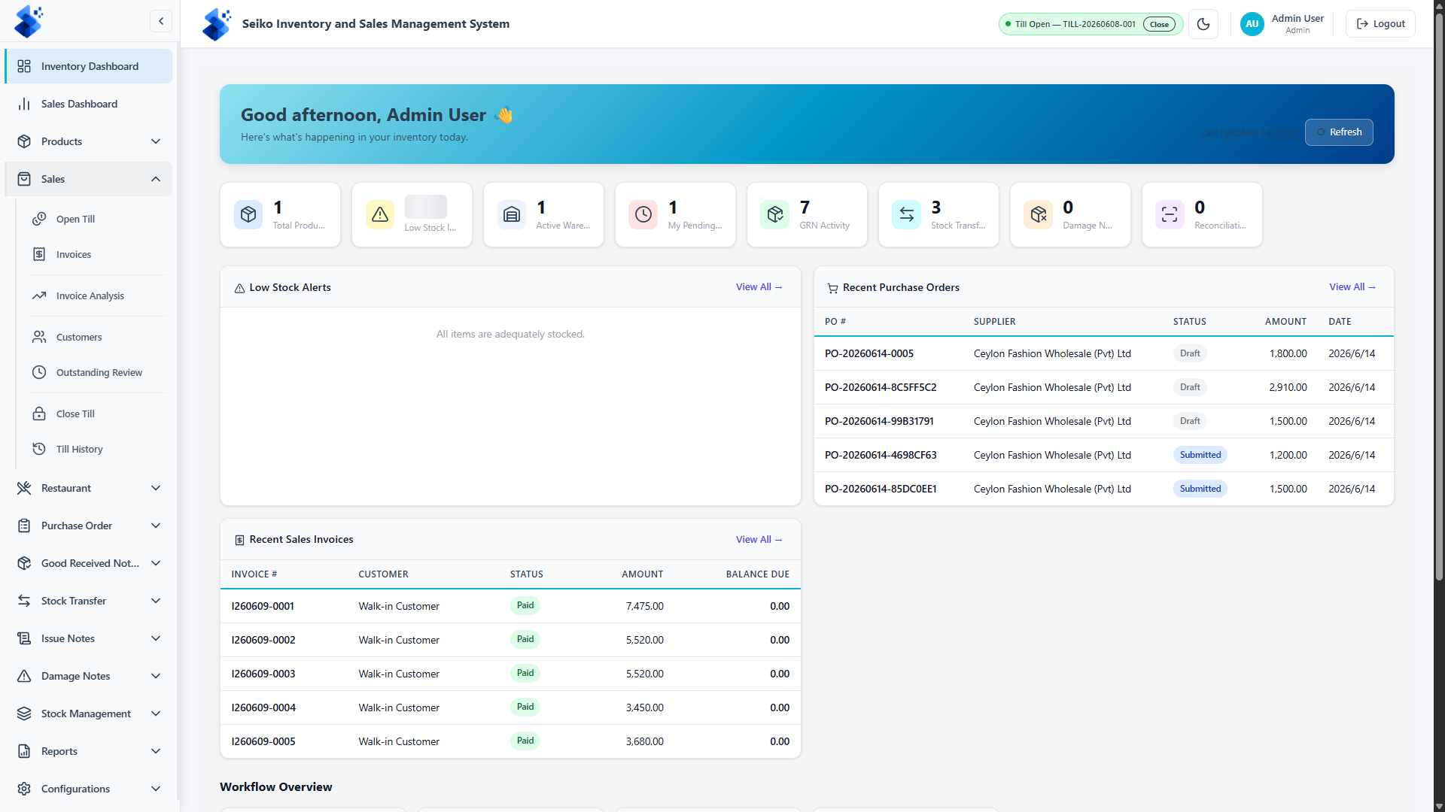This screenshot has width=1445, height=812.
Task: Open Sales Dashboard in sidebar
Action: 88,104
